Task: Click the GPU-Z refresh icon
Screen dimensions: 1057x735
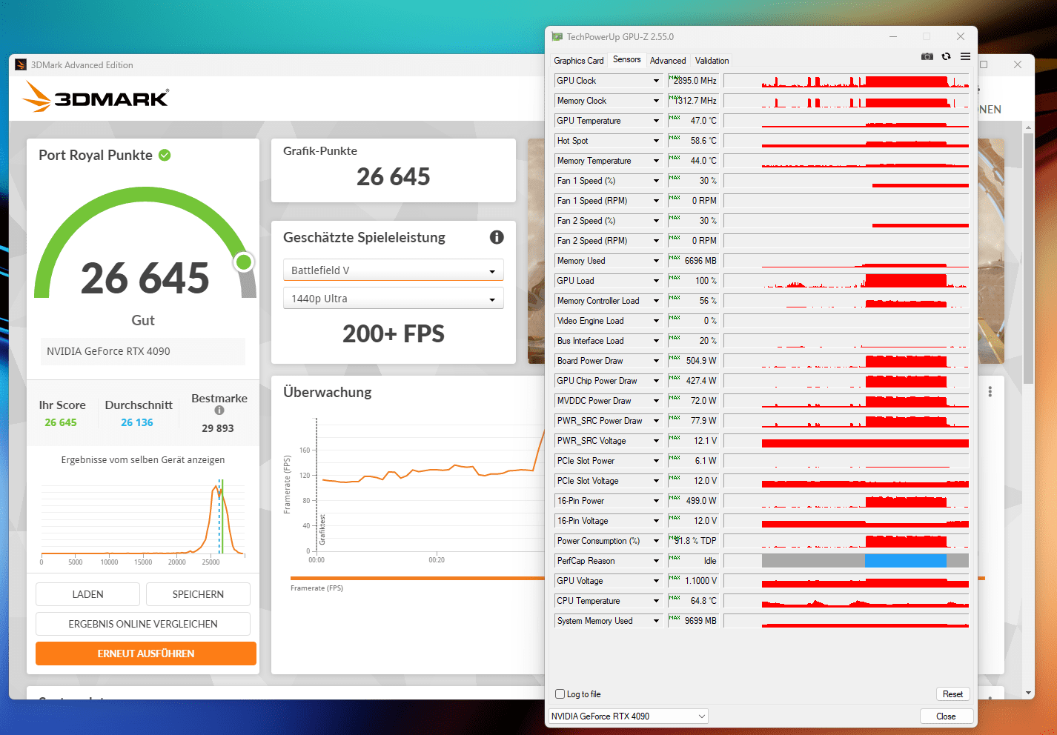Action: (946, 56)
